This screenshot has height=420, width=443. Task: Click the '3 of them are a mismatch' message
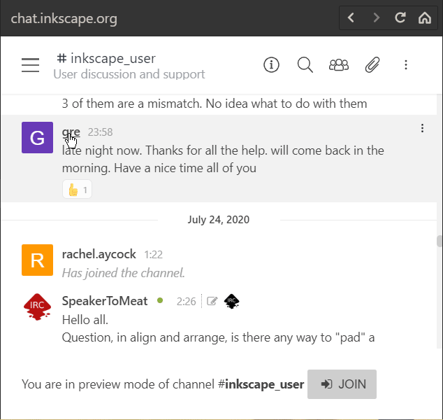[x=215, y=104]
